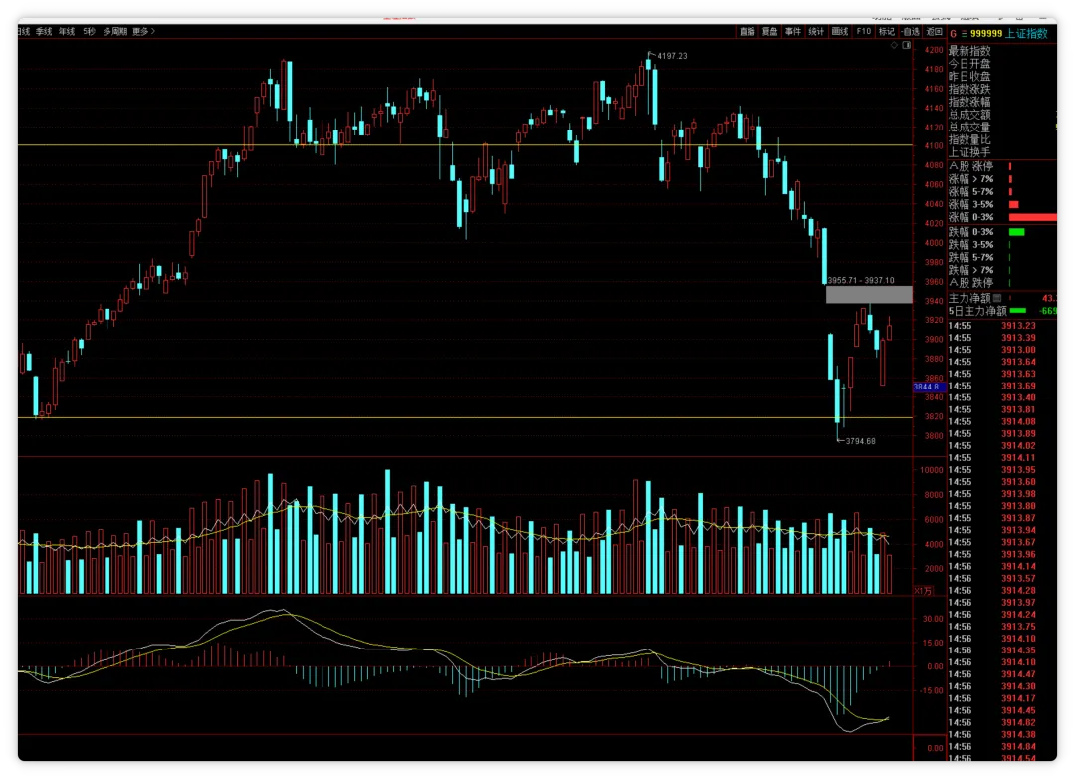
Task: Open F10 company info
Action: tap(864, 32)
